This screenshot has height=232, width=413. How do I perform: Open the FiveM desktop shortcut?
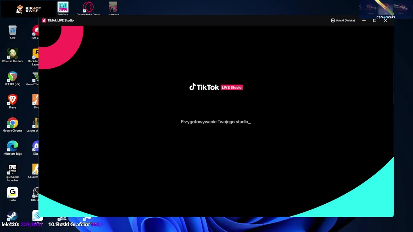point(35,102)
